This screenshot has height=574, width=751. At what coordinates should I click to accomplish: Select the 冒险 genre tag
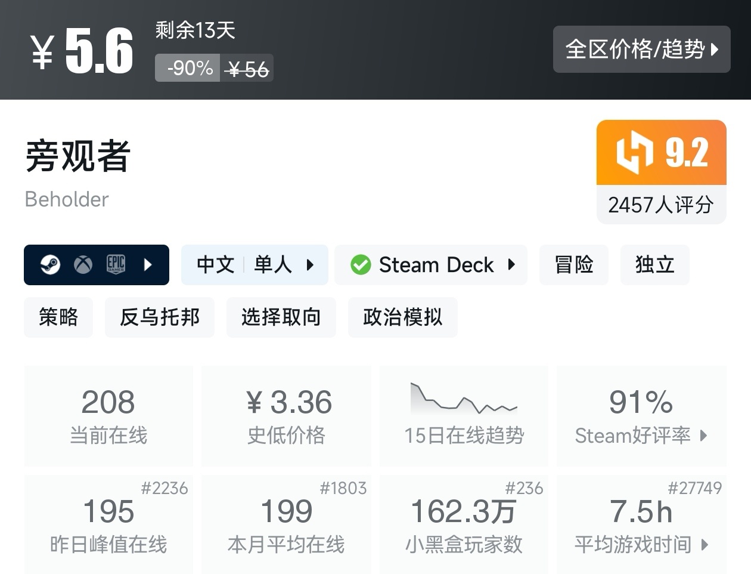(574, 264)
